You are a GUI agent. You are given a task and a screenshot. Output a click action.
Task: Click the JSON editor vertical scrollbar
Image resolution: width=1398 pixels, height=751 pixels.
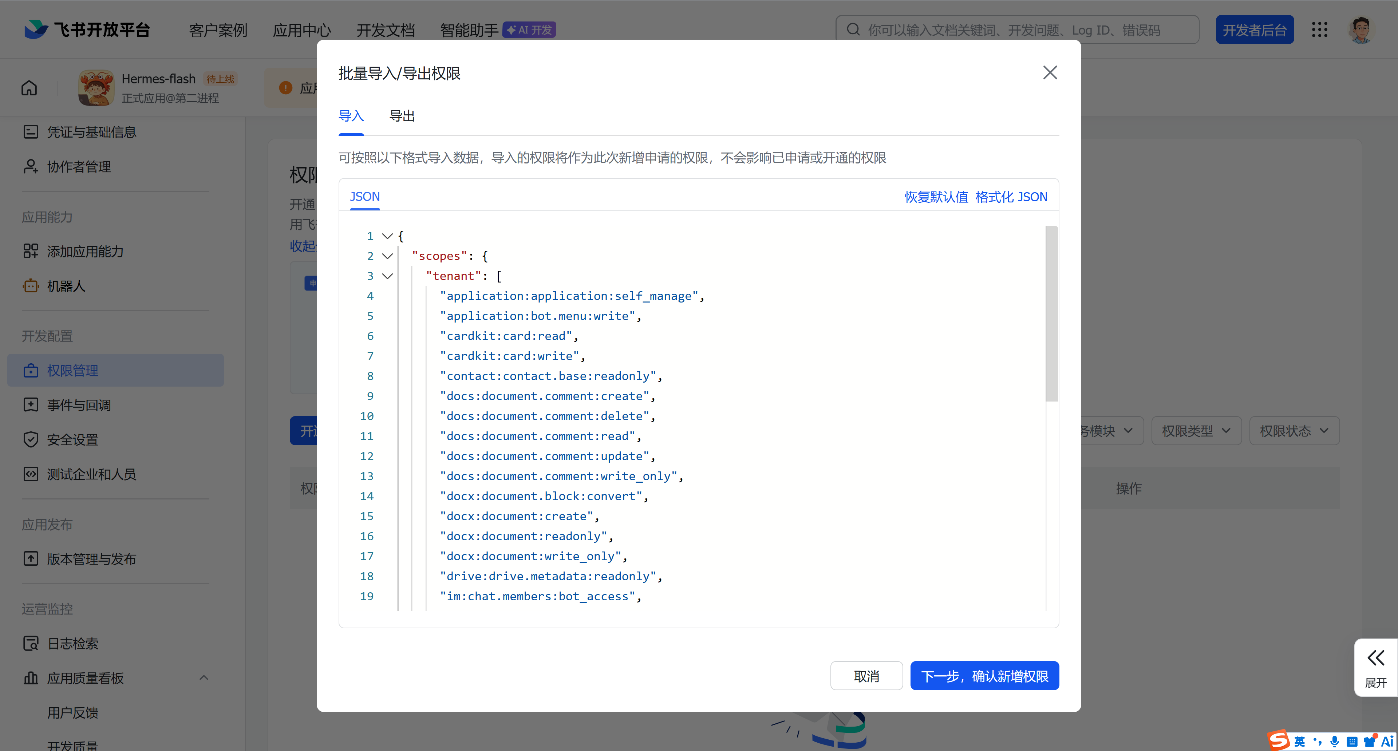1052,314
